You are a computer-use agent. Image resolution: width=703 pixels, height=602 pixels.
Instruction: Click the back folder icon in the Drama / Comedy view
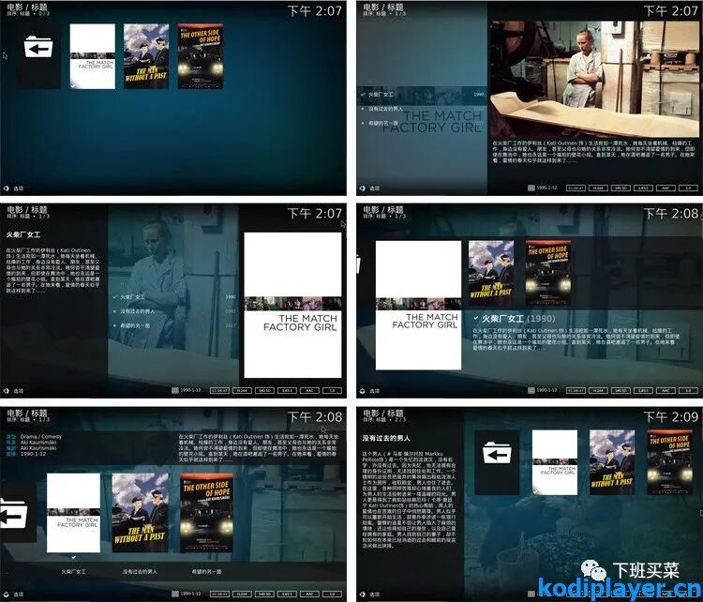pyautogui.click(x=16, y=513)
